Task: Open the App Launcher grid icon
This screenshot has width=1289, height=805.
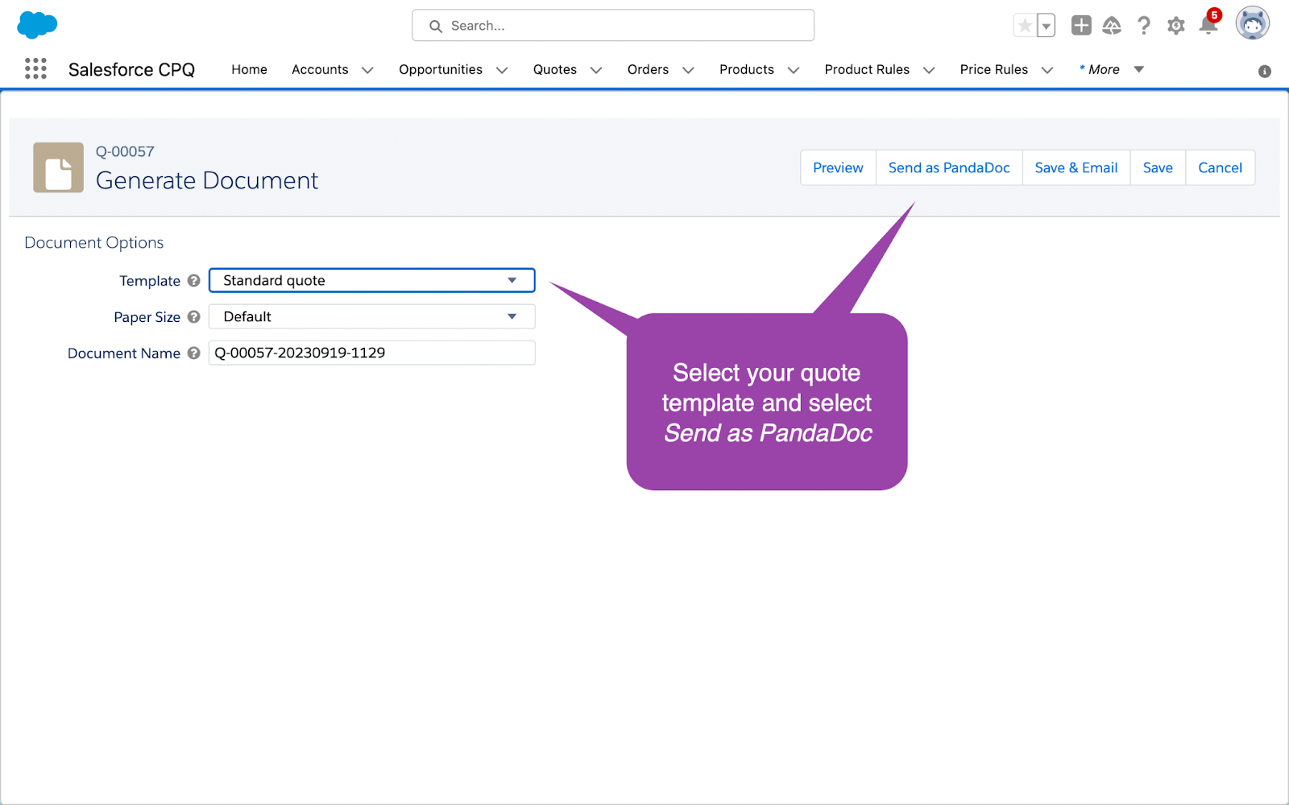Action: coord(35,68)
